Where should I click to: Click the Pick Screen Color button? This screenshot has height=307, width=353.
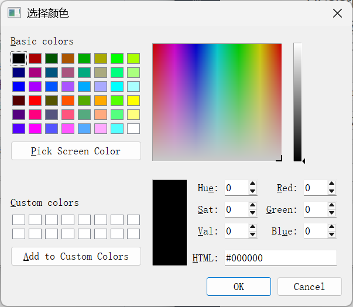coord(76,151)
